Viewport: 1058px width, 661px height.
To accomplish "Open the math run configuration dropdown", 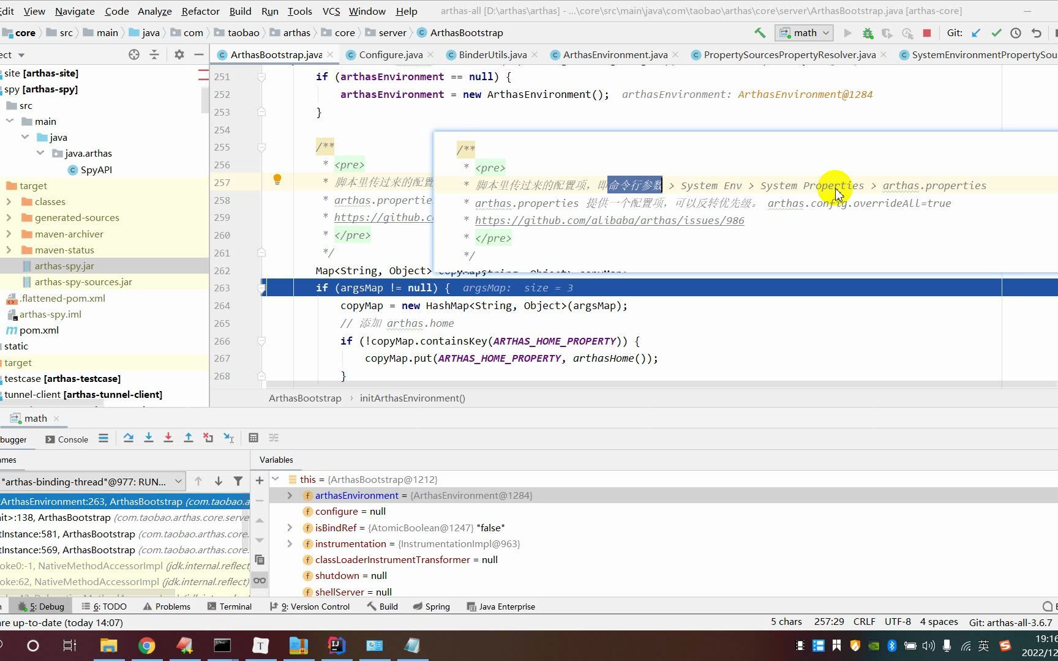I will (x=804, y=33).
